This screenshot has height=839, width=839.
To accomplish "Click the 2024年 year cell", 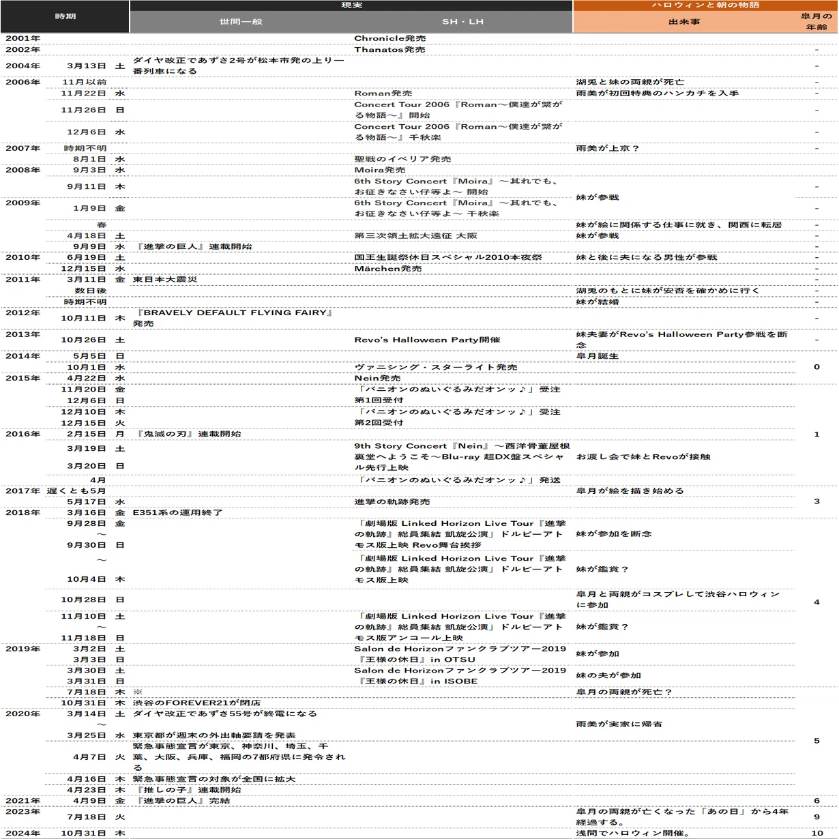I will tap(23, 834).
